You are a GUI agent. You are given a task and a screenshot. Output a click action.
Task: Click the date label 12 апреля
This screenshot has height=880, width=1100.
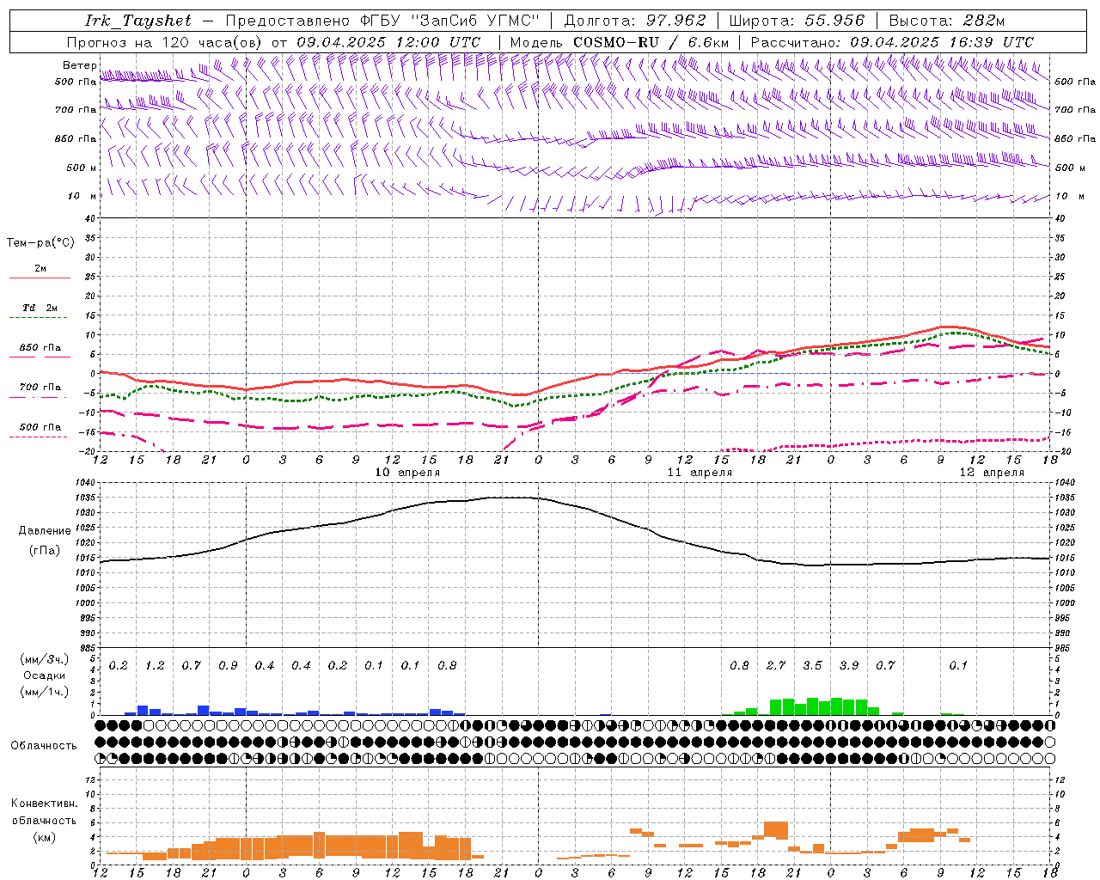pyautogui.click(x=992, y=473)
